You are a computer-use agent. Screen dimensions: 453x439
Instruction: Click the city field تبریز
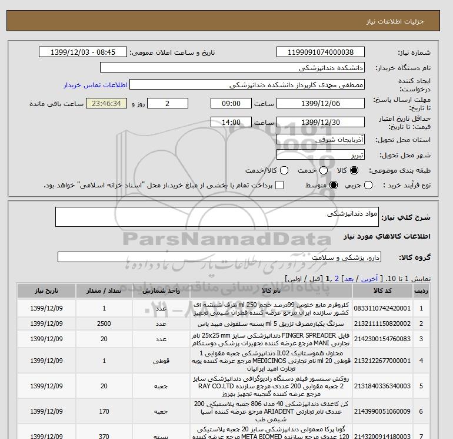321,155
